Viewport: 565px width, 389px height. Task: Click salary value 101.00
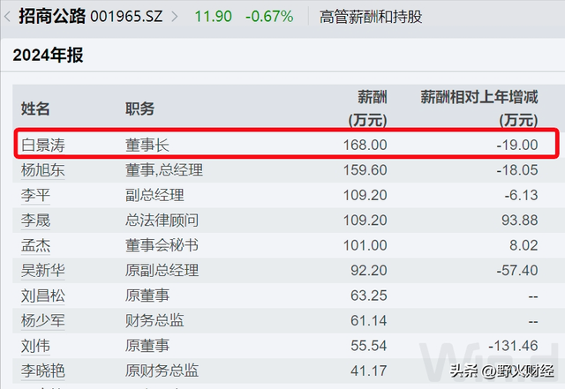point(365,245)
